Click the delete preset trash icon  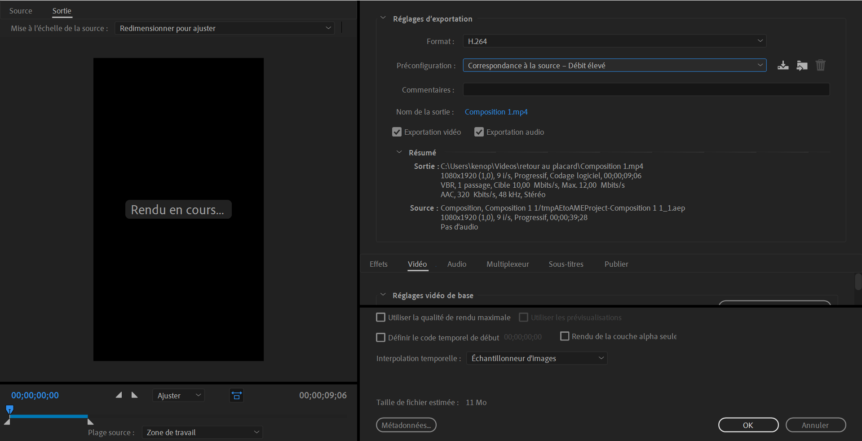click(820, 66)
